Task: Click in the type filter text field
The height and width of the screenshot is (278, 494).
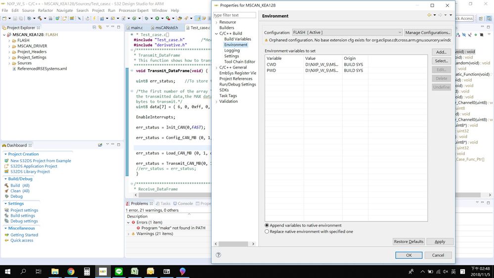Action: point(234,15)
